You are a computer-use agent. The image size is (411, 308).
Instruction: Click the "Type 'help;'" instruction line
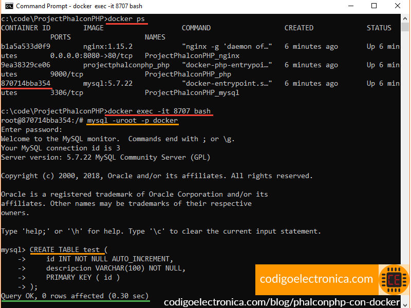(x=161, y=232)
